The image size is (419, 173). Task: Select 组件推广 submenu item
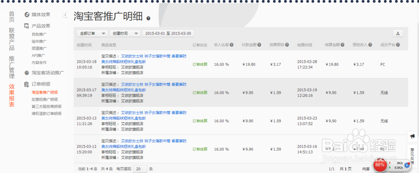(39, 41)
